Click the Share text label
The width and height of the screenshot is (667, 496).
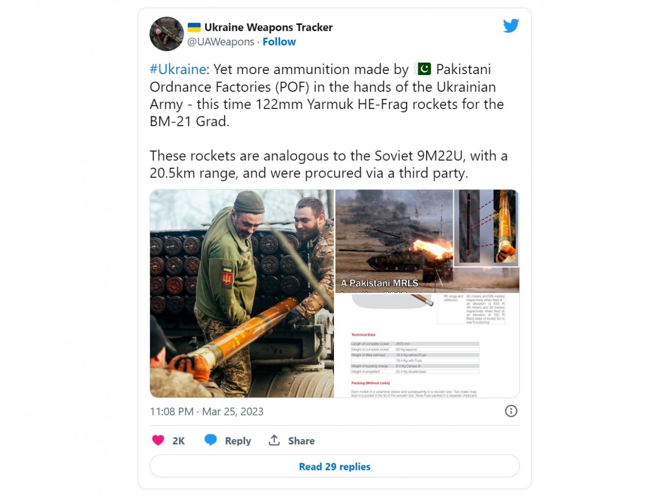pyautogui.click(x=301, y=441)
